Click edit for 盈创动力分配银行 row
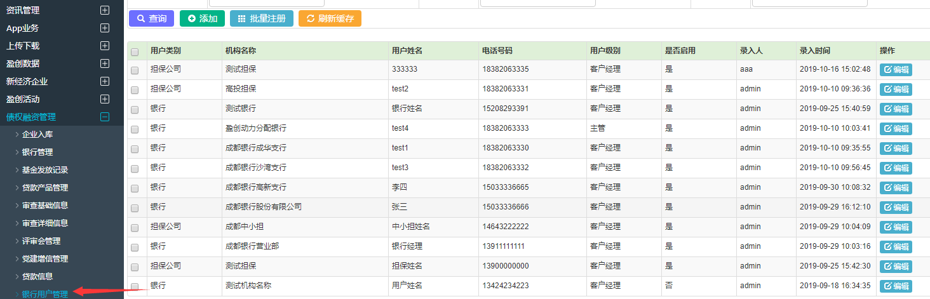The height and width of the screenshot is (299, 930). point(896,129)
